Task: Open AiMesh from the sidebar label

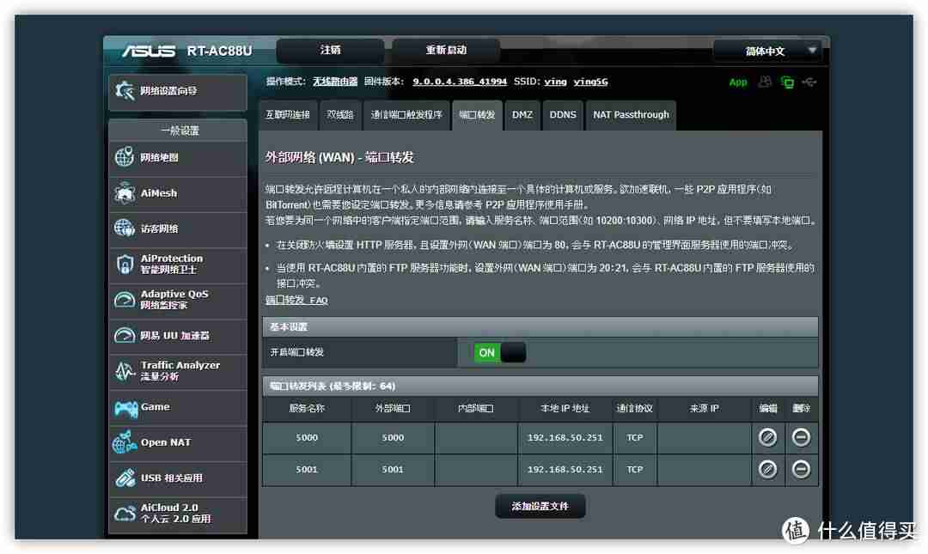Action: 159,193
